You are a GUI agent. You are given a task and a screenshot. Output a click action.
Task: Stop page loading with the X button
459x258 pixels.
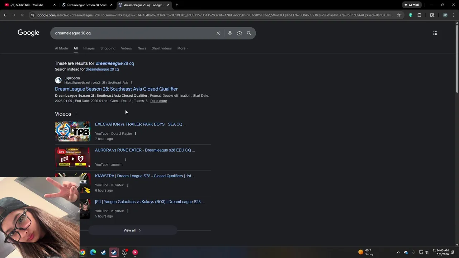pos(22,15)
